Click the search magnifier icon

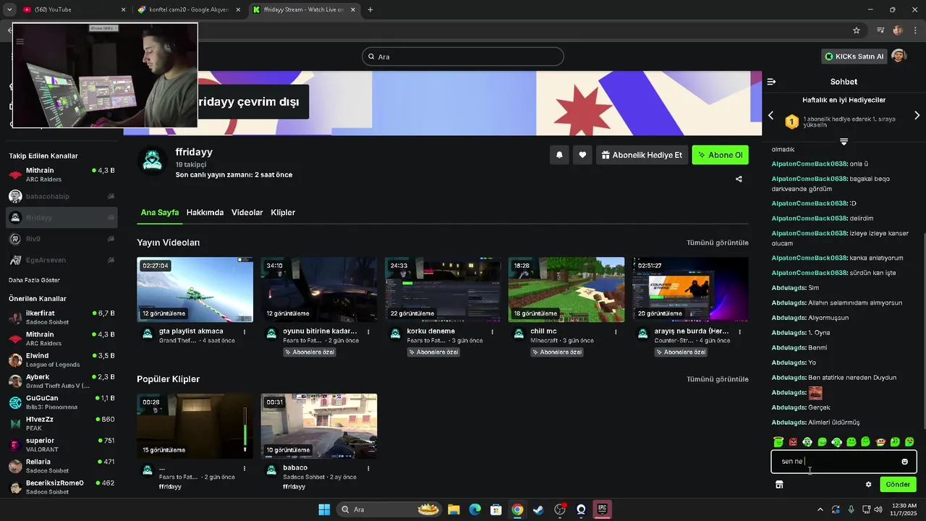371,56
